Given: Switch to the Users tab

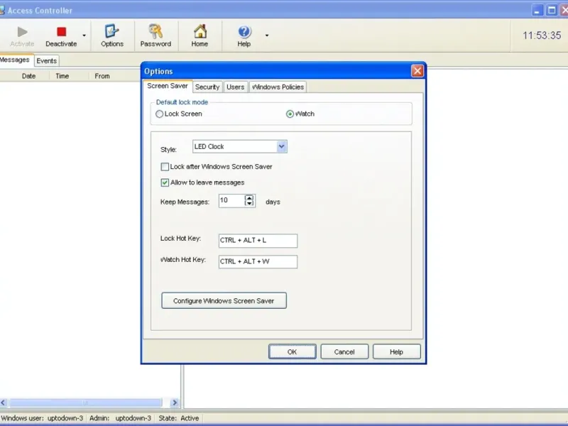Looking at the screenshot, I should (x=236, y=87).
